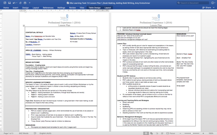This screenshot has width=217, height=135.
Task: Enable Focus mode in the status bar
Action: (x=171, y=133)
